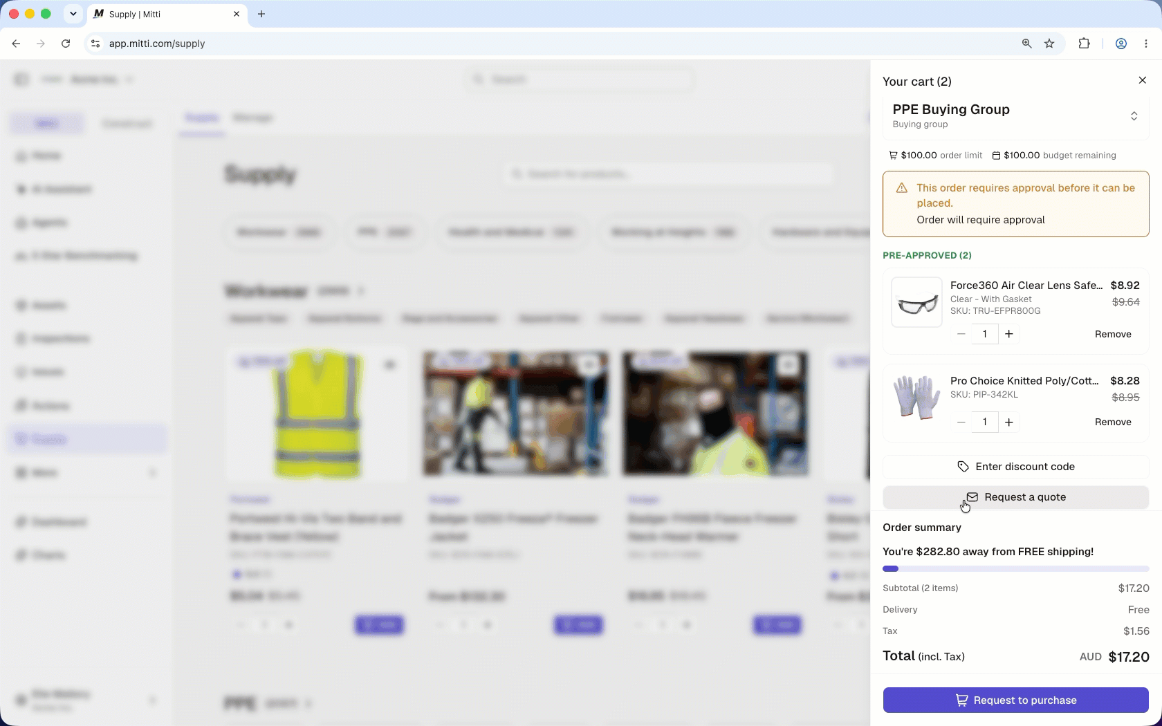This screenshot has width=1162, height=726.
Task: Go back in browser history
Action: tap(16, 44)
